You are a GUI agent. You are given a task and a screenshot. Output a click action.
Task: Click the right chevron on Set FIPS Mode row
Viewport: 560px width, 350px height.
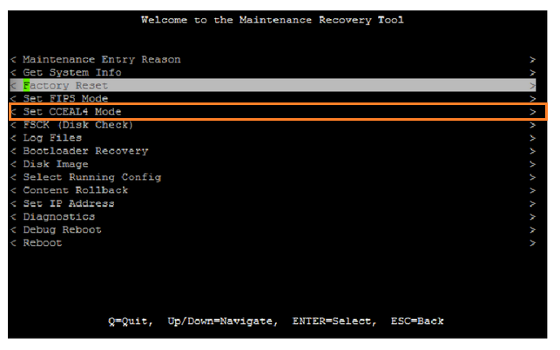[532, 99]
